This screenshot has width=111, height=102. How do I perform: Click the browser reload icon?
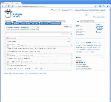tap(9, 6)
